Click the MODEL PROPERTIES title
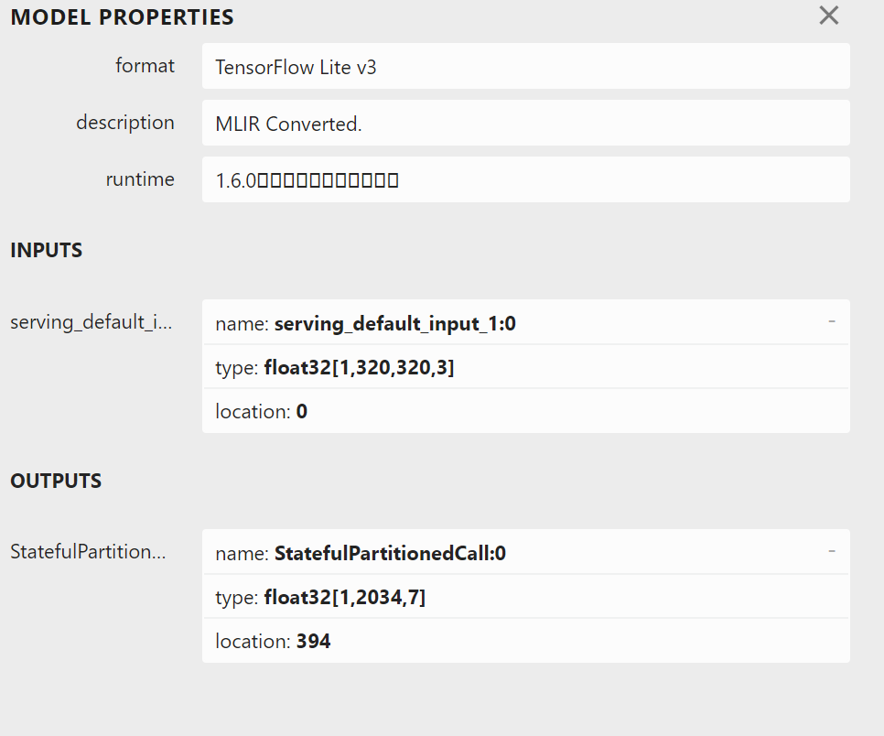 point(122,17)
